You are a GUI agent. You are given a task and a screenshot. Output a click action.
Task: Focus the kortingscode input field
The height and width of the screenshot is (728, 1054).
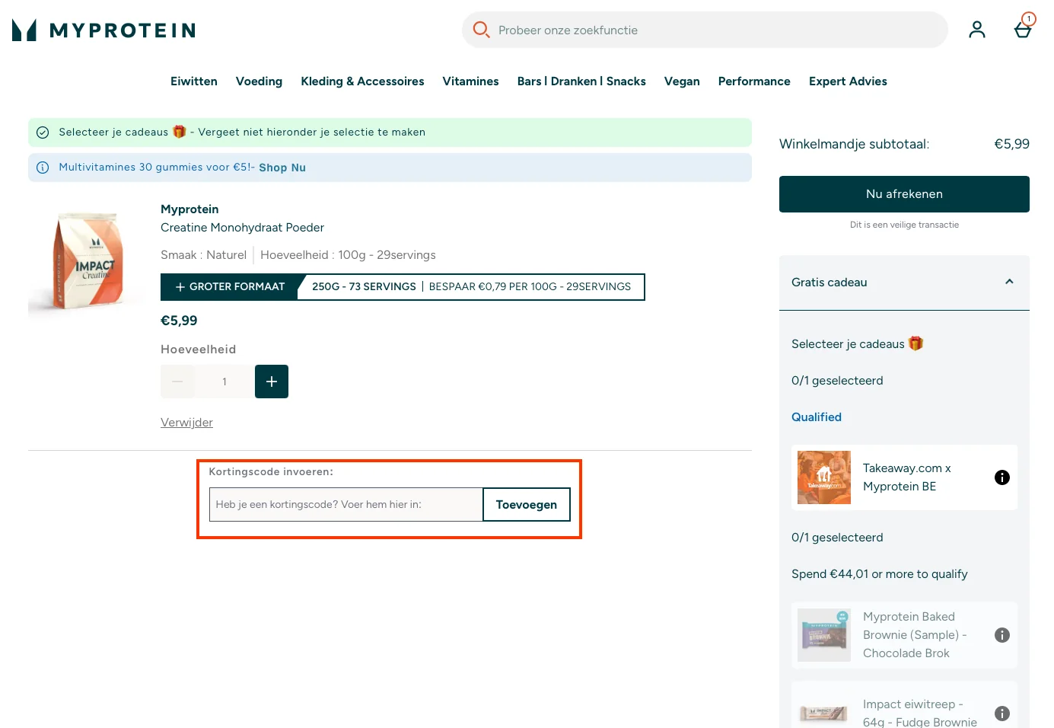pos(345,505)
